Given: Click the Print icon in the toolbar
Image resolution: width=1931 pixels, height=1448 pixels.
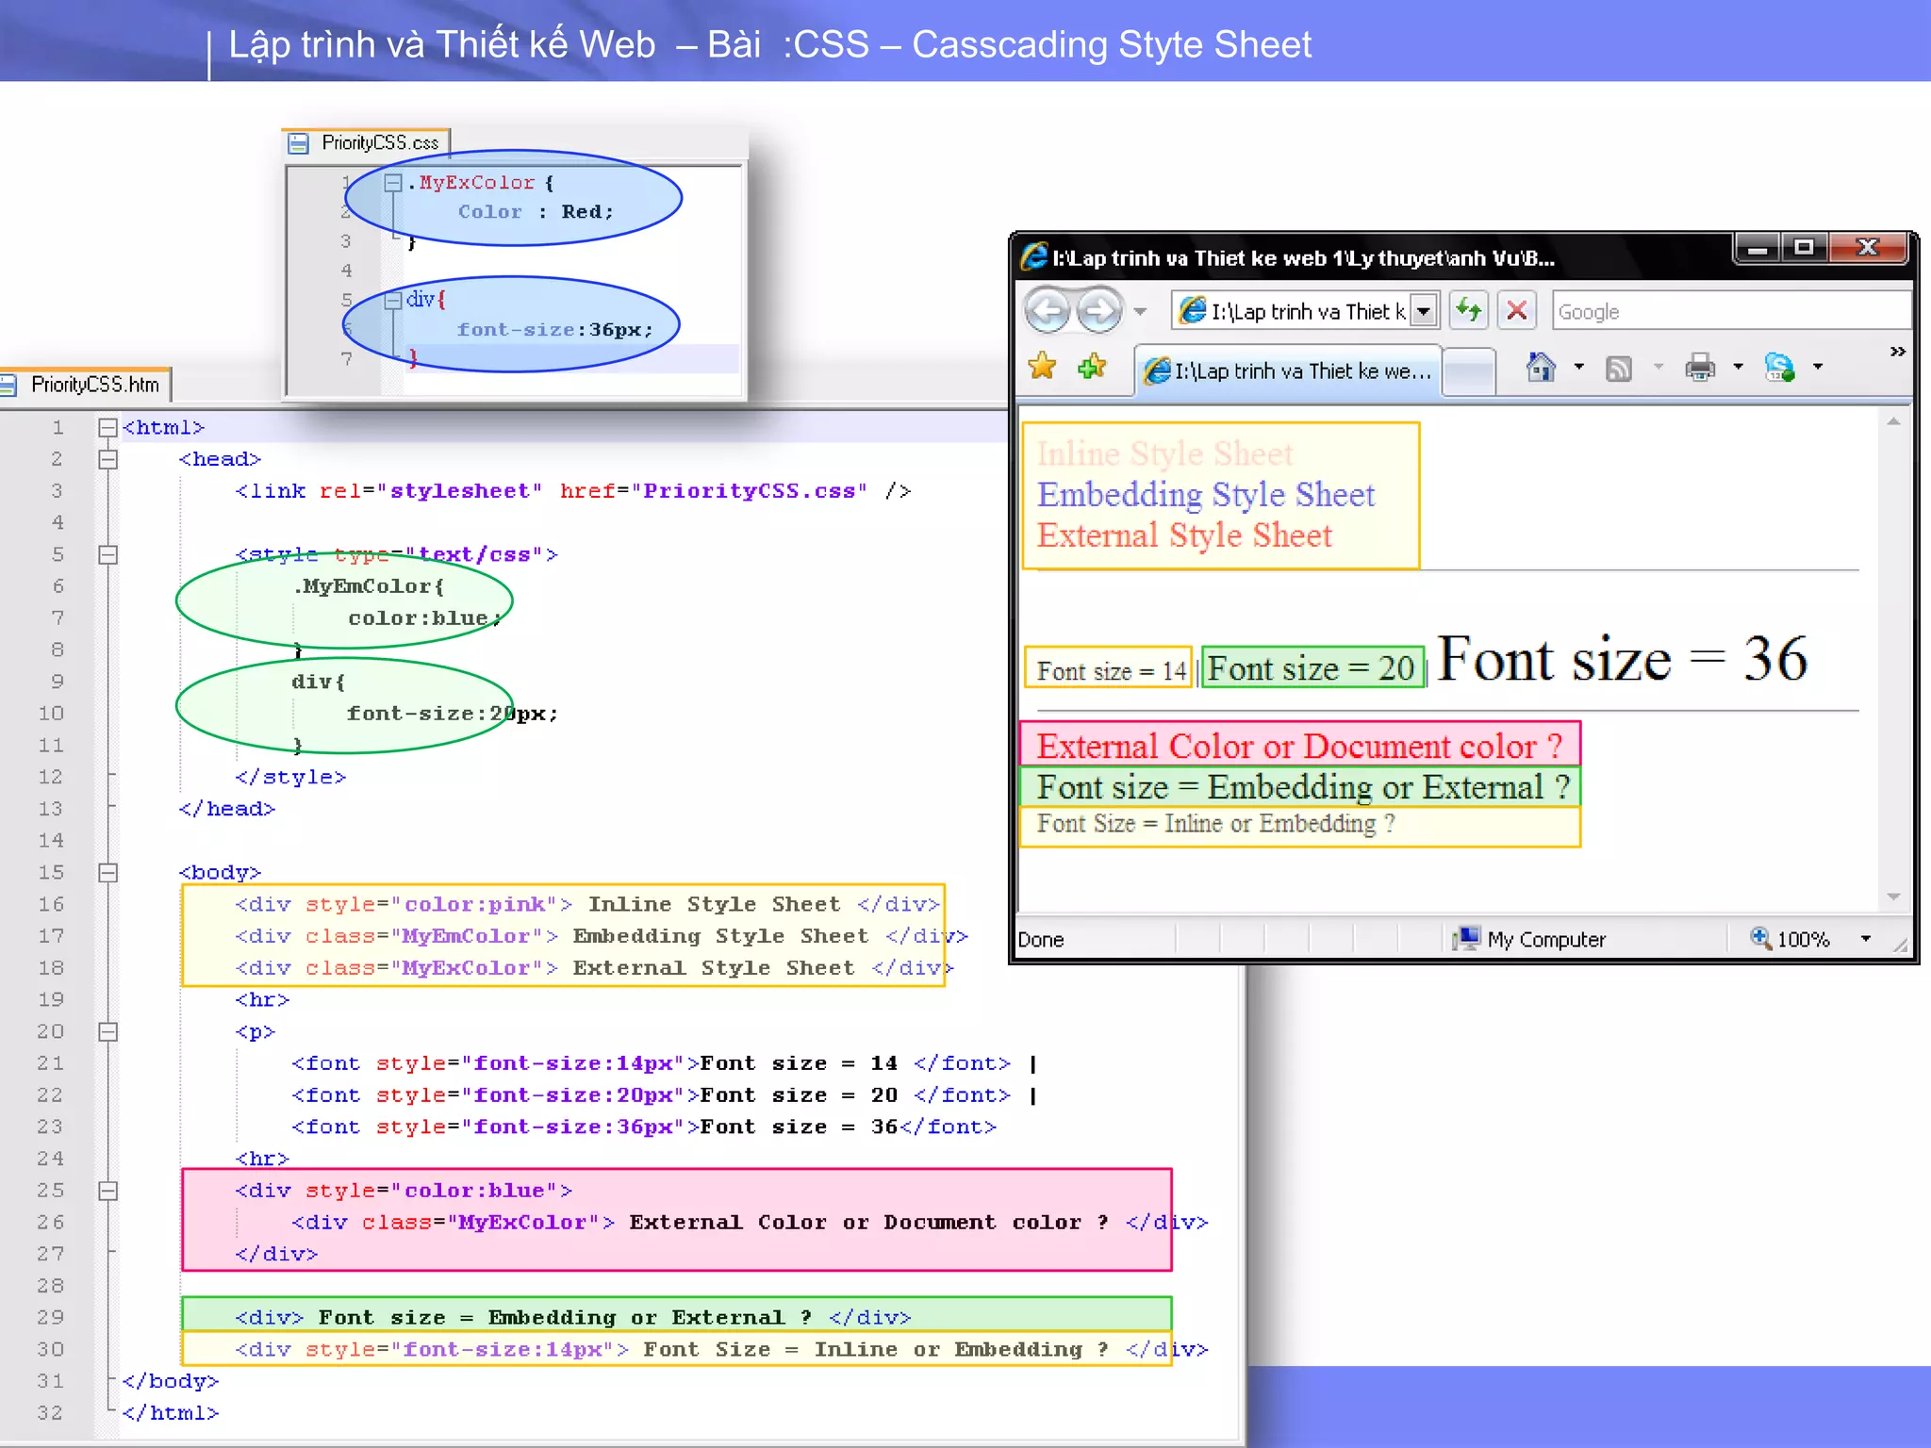Looking at the screenshot, I should (x=1700, y=367).
